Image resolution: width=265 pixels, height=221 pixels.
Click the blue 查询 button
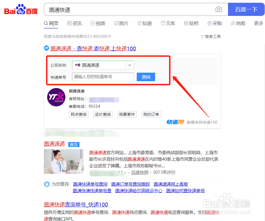click(x=146, y=77)
